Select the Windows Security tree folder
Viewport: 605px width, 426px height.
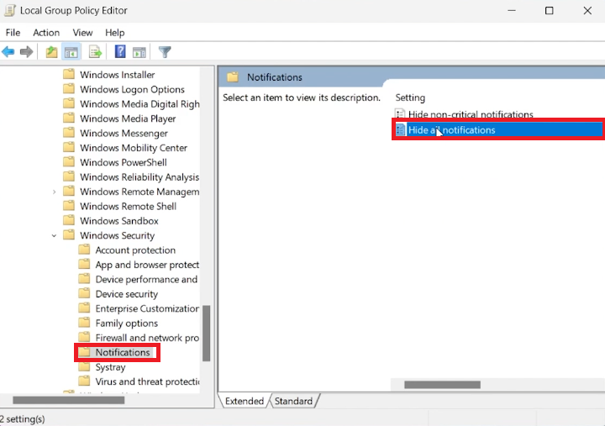[x=118, y=235]
